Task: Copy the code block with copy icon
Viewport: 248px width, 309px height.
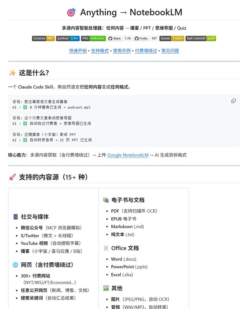Action: [x=233, y=101]
